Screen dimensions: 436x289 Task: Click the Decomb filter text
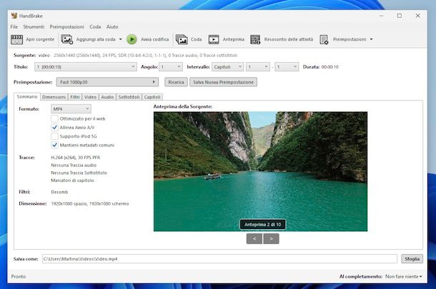pos(59,192)
